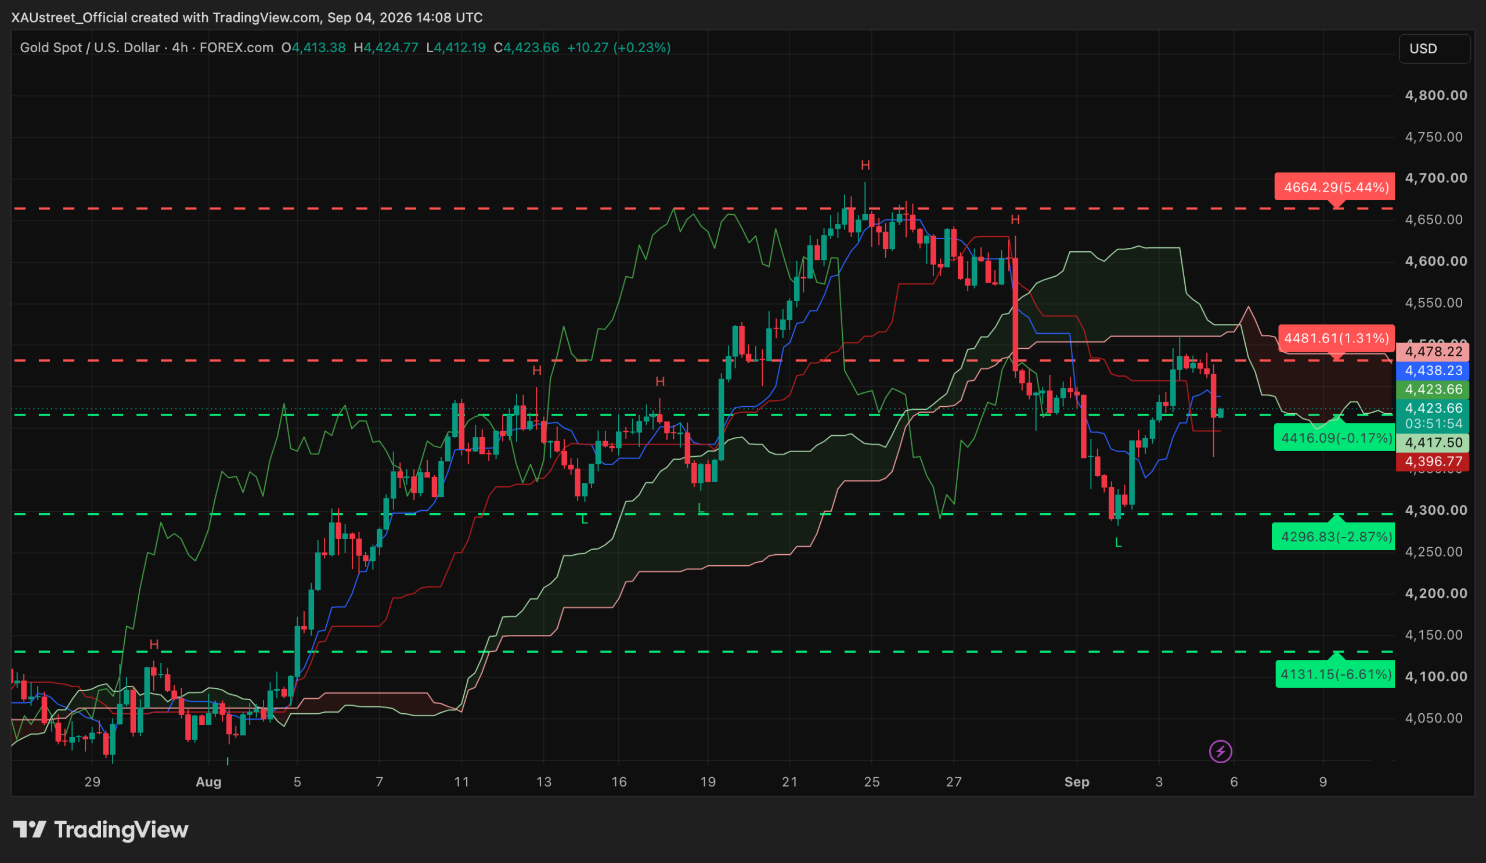This screenshot has height=863, width=1486.
Task: Click the Sep date label on time axis
Action: (x=1077, y=782)
